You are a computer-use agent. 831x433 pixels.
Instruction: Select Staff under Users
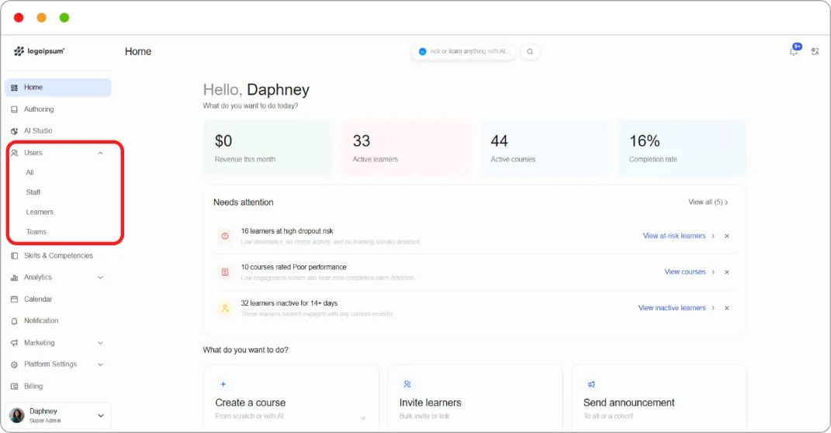coord(33,192)
